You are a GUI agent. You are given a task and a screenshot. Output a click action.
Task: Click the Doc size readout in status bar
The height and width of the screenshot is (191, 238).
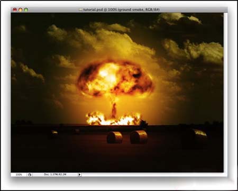click(x=55, y=175)
